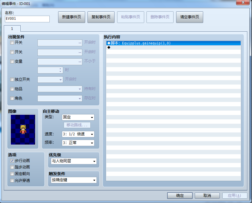This screenshot has width=252, height=203.
Task: Confirm the event with 确定
Action: coord(180,195)
